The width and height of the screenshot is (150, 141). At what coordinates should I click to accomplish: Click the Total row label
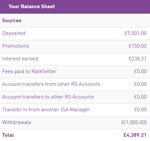coord(8,135)
